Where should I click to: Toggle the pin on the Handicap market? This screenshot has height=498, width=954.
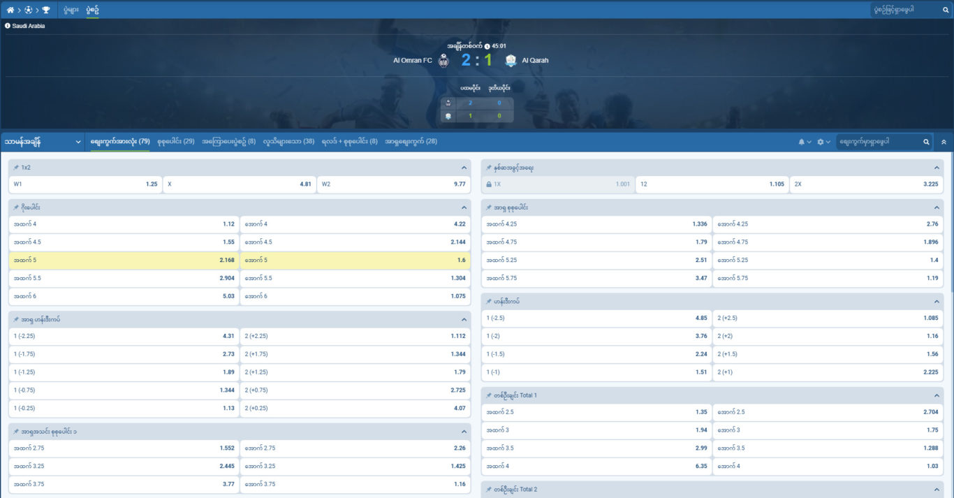click(490, 301)
